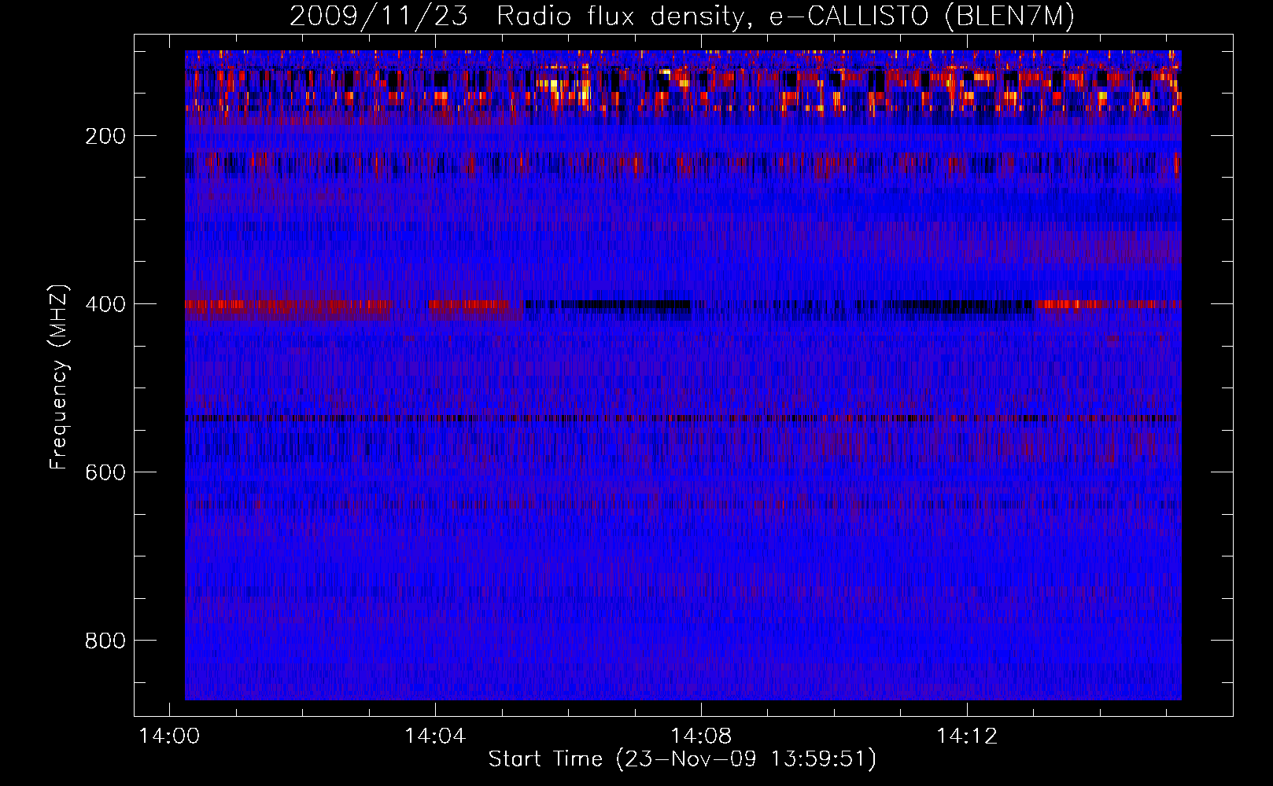Viewport: 1273px width, 786px height.
Task: Click the 800 frequency tick label
Action: tap(105, 641)
